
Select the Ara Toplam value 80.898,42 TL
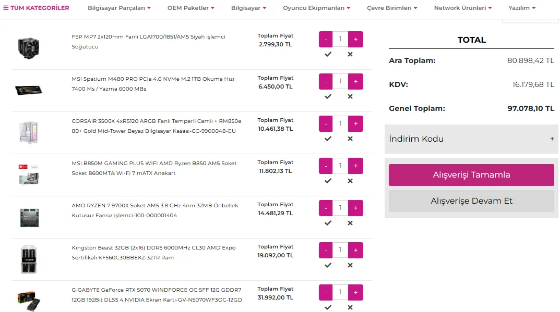(531, 60)
